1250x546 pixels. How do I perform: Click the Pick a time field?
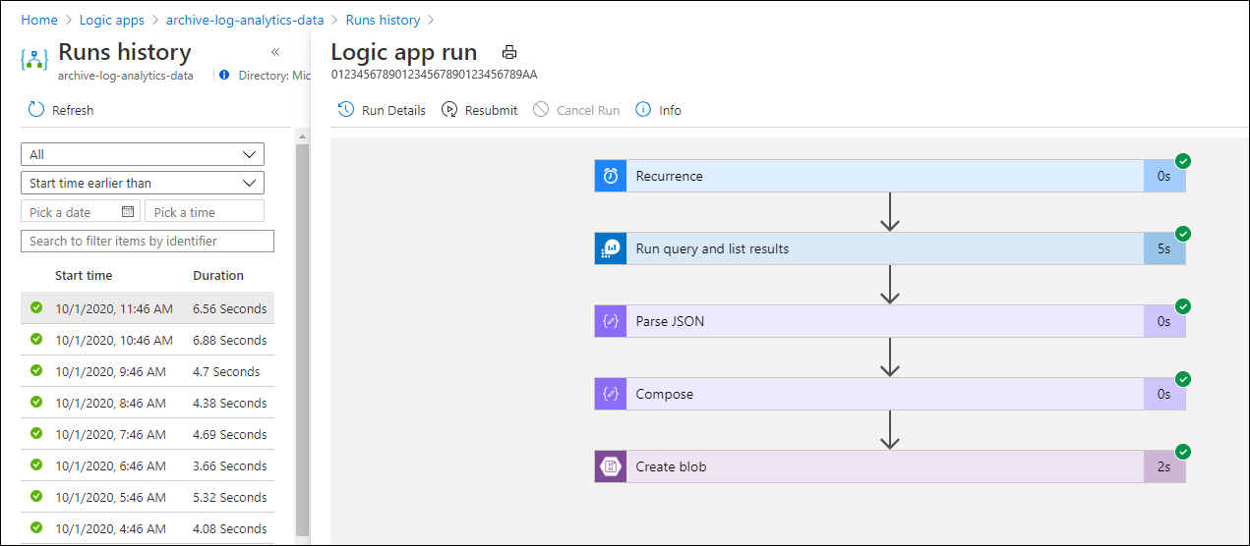[205, 212]
